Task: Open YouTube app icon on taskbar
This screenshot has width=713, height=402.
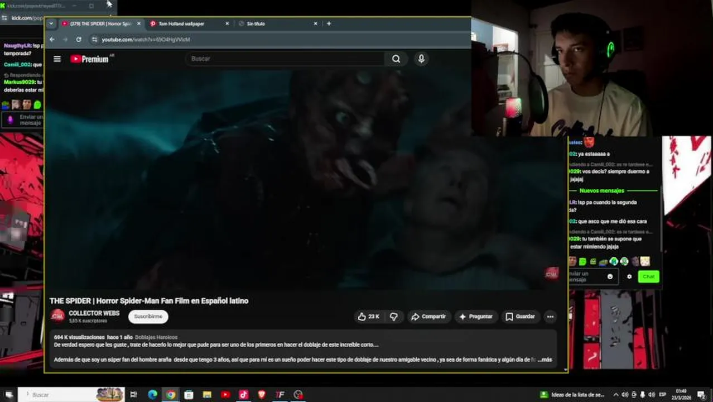Action: pyautogui.click(x=225, y=395)
